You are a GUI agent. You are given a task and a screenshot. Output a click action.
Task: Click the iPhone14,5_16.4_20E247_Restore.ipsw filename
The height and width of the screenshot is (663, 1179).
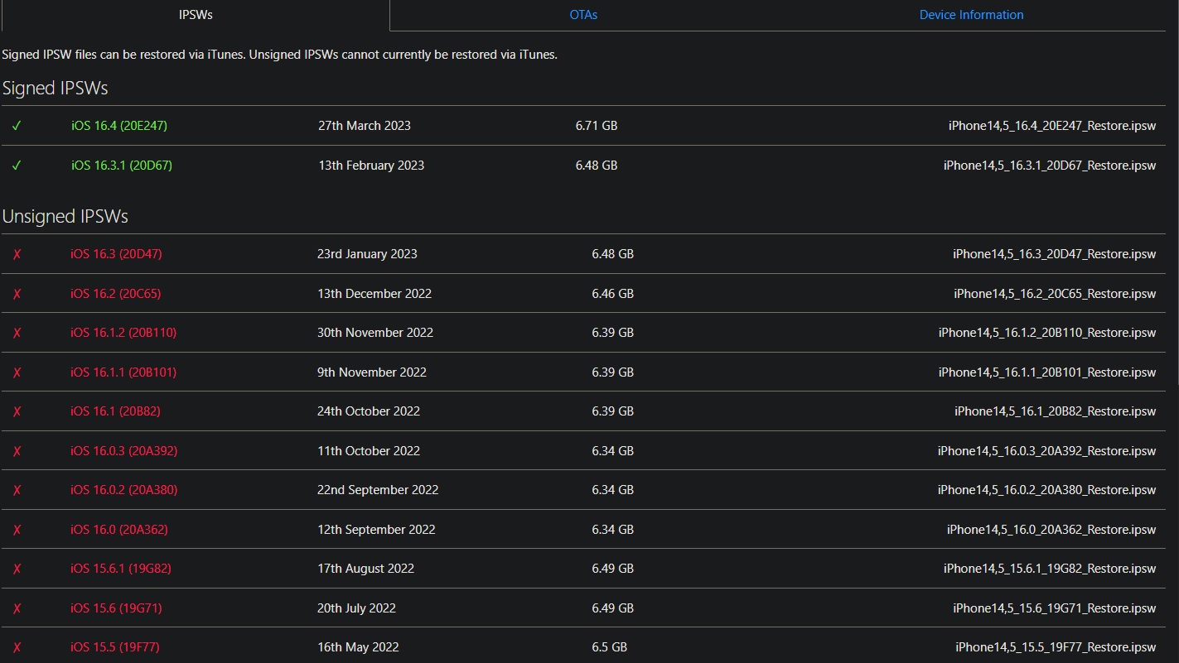coord(1051,126)
